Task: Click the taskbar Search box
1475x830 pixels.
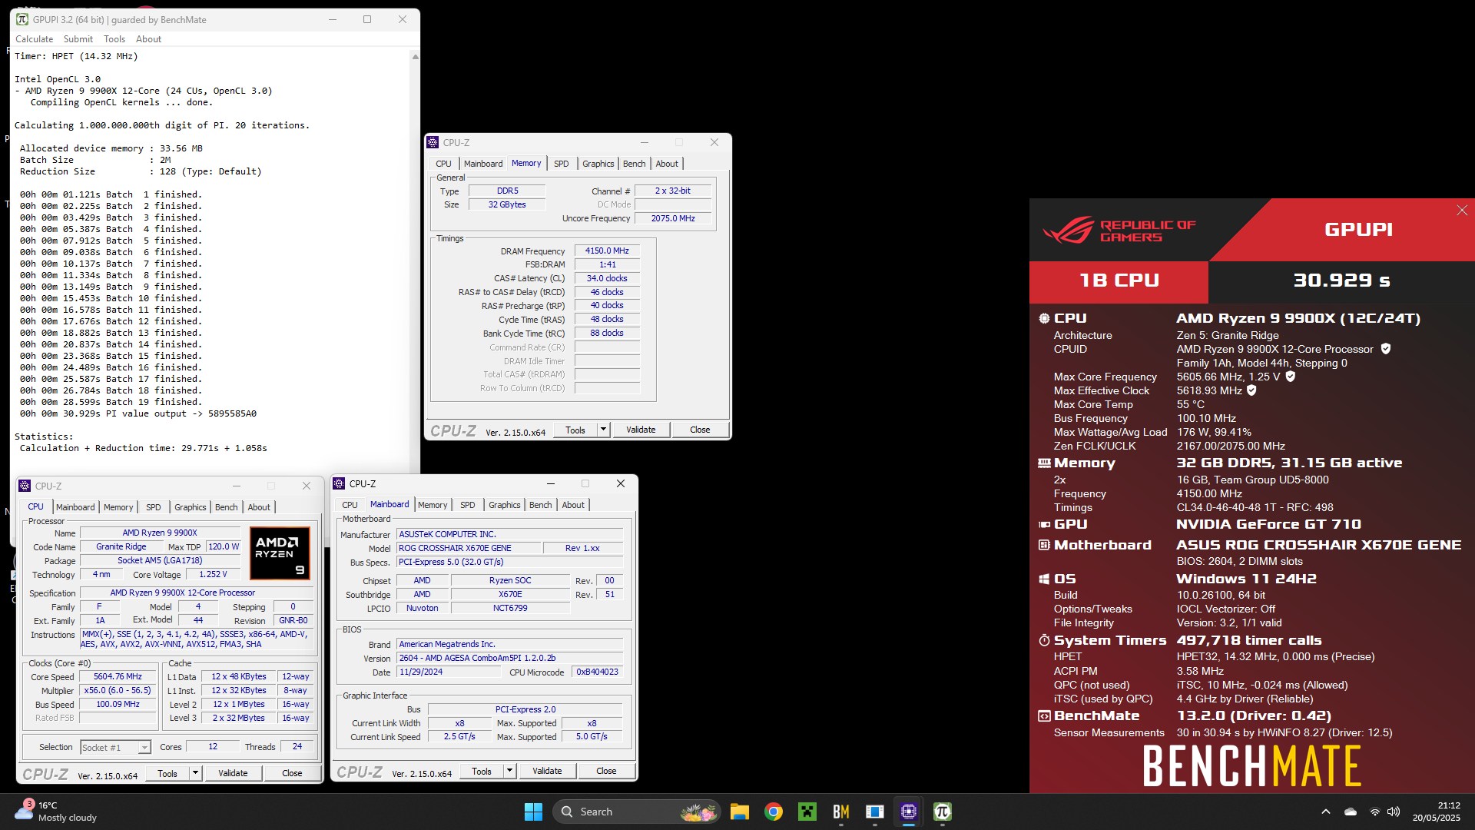Action: coord(636,812)
